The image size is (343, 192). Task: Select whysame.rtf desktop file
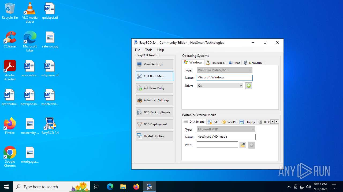point(50,69)
